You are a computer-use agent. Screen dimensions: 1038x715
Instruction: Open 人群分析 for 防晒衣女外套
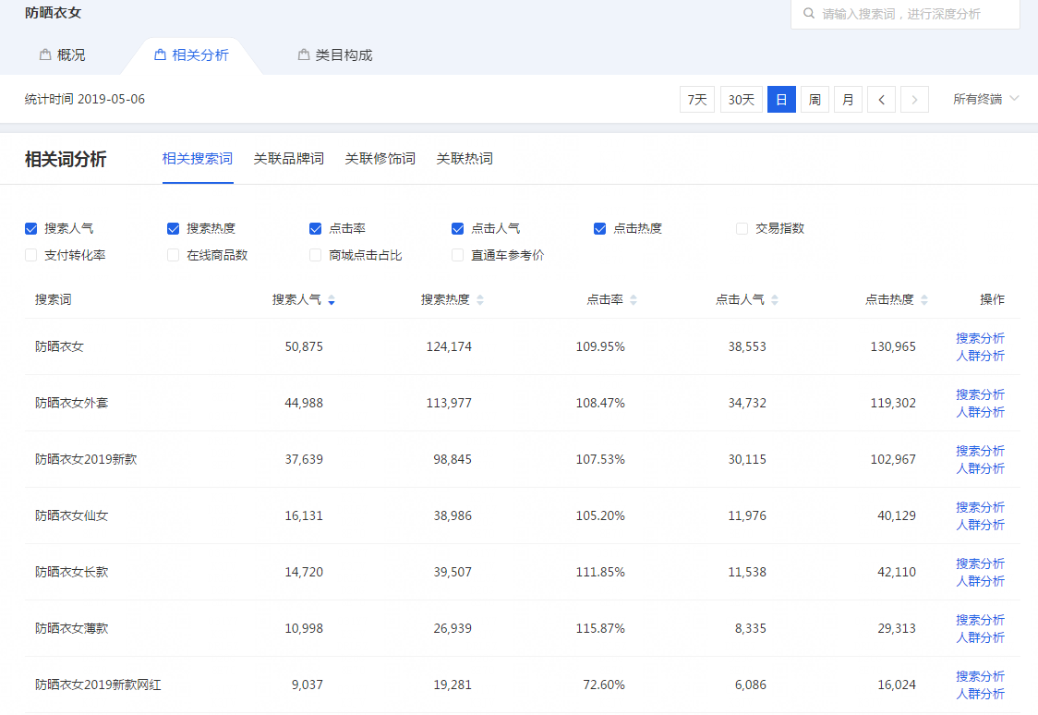[980, 412]
